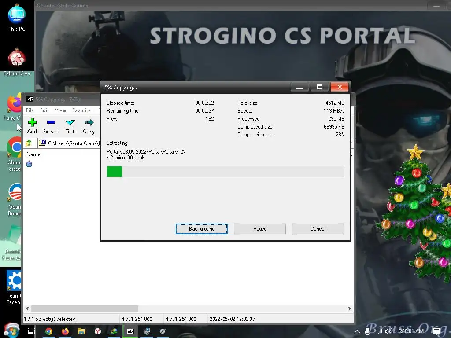Viewport: 451px width, 338px height.
Task: Open the Chrome desktop shortcut
Action: click(14, 154)
